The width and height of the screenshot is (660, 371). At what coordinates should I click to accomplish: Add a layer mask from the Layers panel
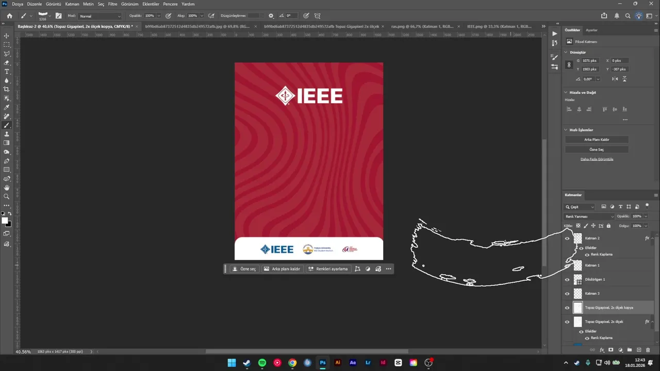pos(611,350)
